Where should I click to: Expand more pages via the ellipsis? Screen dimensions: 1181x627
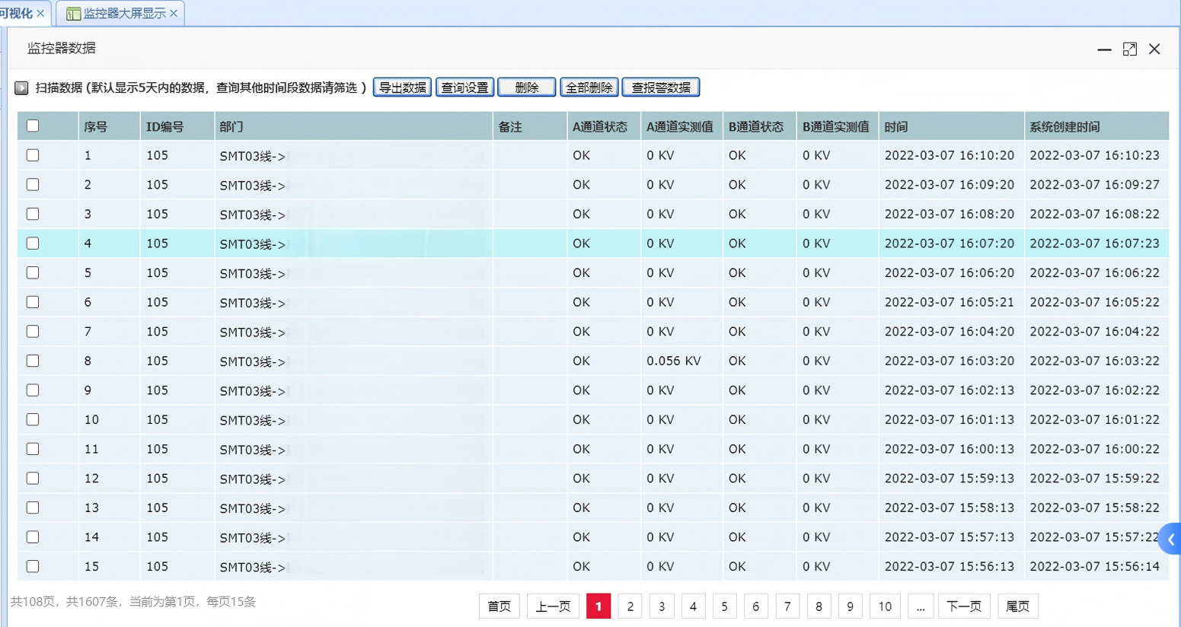[x=921, y=606]
